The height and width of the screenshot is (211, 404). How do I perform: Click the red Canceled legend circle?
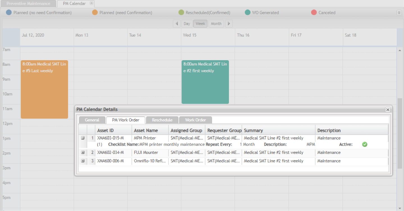coord(314,13)
